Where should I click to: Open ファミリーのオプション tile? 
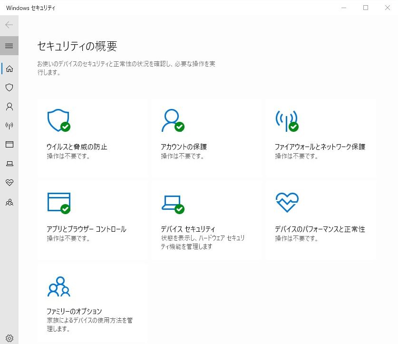pos(92,303)
